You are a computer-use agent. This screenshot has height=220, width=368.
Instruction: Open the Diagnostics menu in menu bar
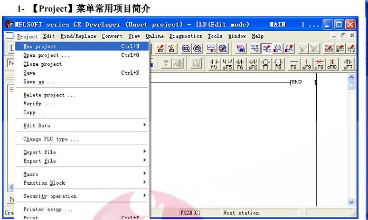185,36
